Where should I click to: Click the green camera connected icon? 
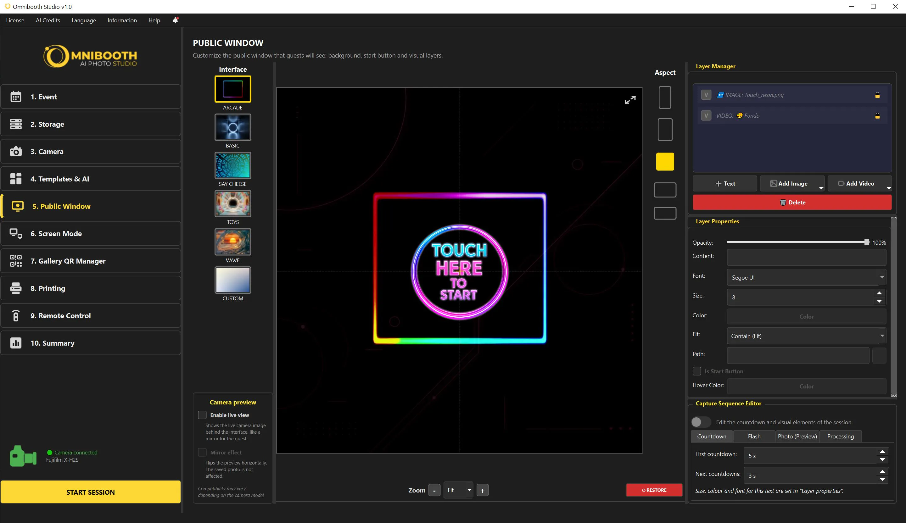point(23,456)
